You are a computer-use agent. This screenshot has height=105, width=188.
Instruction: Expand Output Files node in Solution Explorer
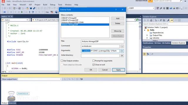[x=147, y=35]
